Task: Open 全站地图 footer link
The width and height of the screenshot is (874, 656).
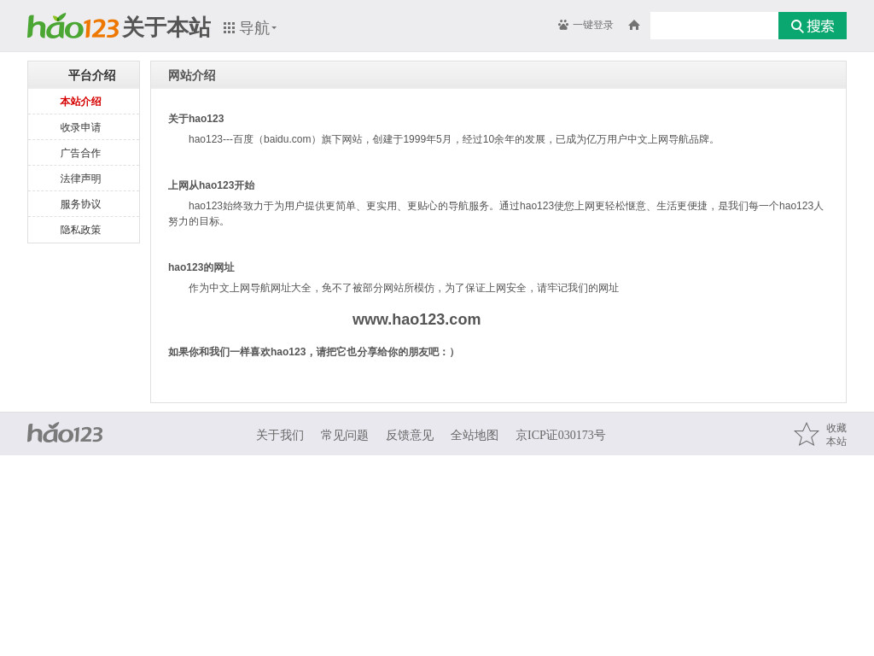Action: (475, 435)
